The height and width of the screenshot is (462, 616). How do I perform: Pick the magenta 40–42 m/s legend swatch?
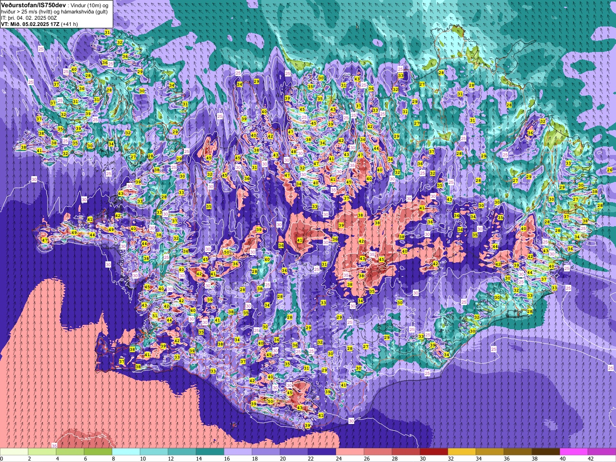click(x=574, y=452)
